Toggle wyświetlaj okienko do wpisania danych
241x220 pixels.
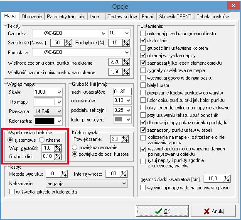143,149
